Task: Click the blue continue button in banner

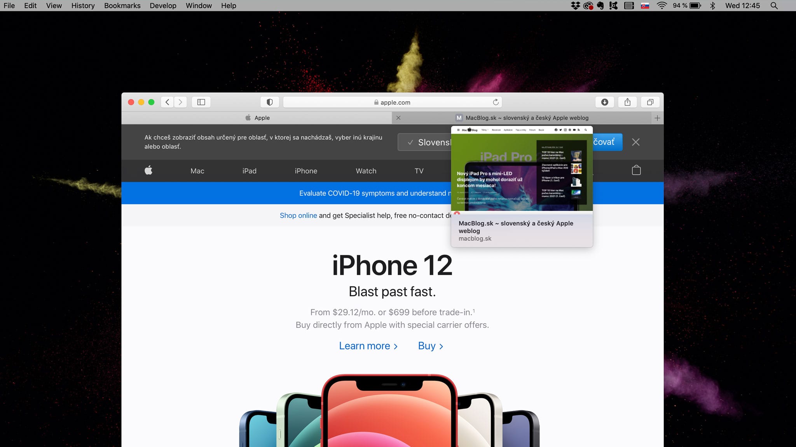Action: point(607,142)
